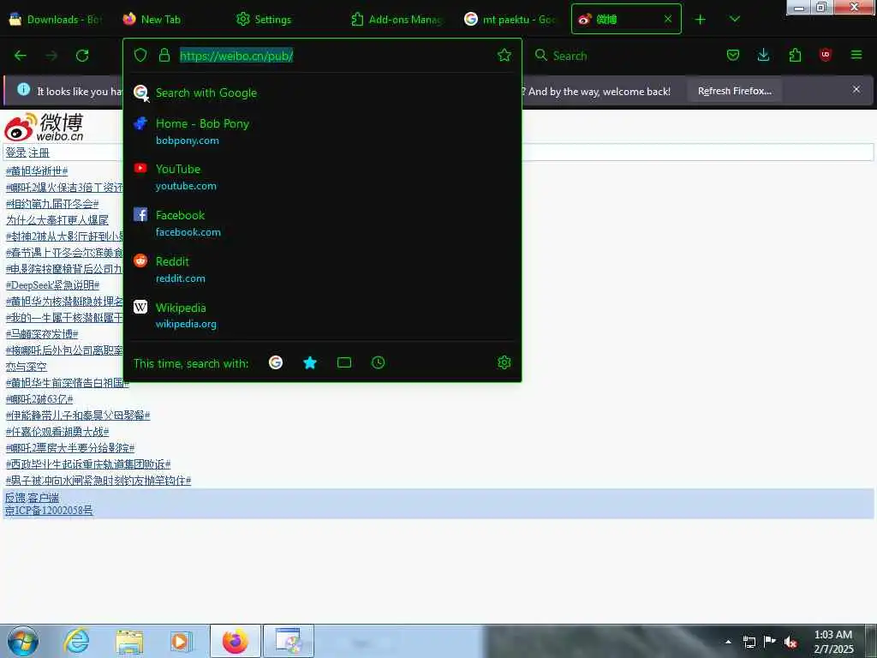Open the Save to Pocket icon
The image size is (877, 658).
click(x=733, y=55)
